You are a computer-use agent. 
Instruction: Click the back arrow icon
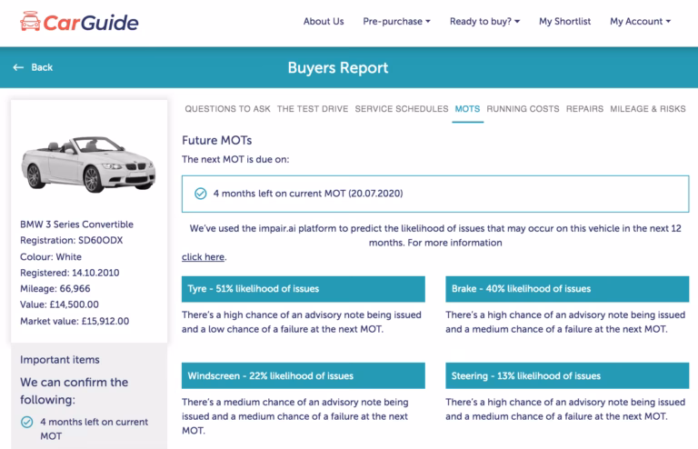point(18,68)
